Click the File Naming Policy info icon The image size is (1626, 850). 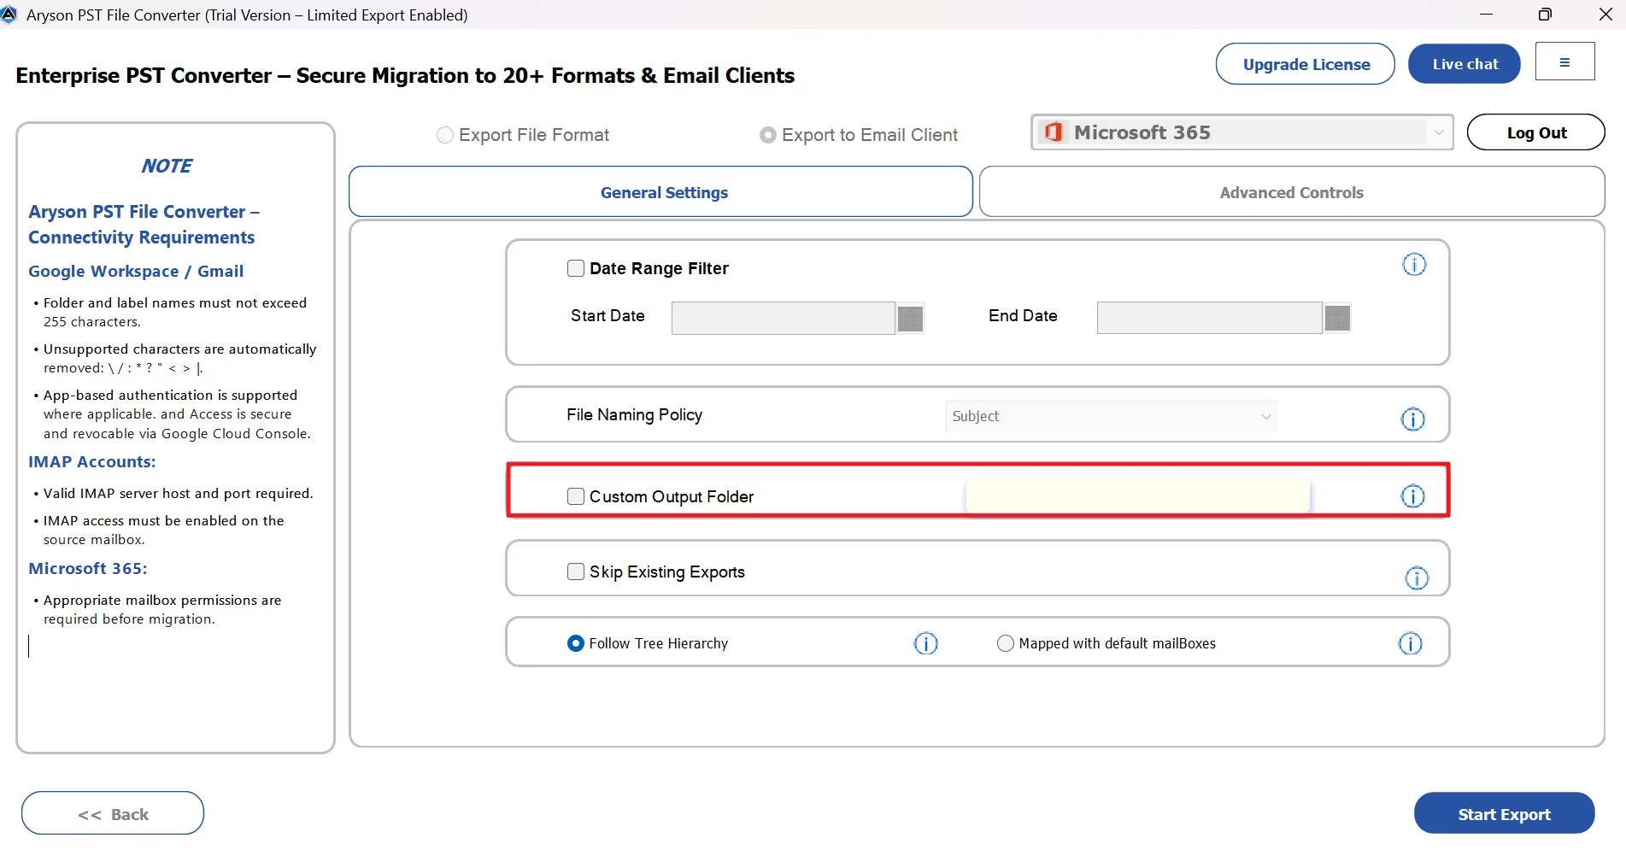coord(1412,419)
